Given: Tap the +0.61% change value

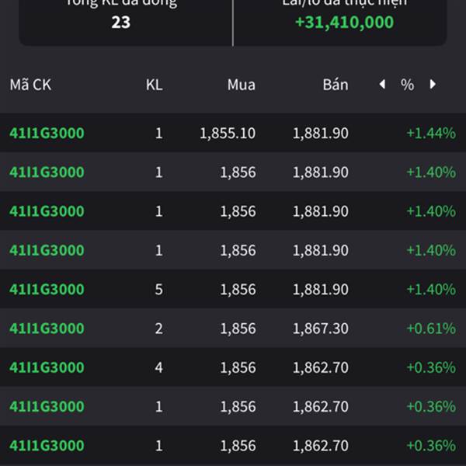Looking at the screenshot, I should point(430,329).
